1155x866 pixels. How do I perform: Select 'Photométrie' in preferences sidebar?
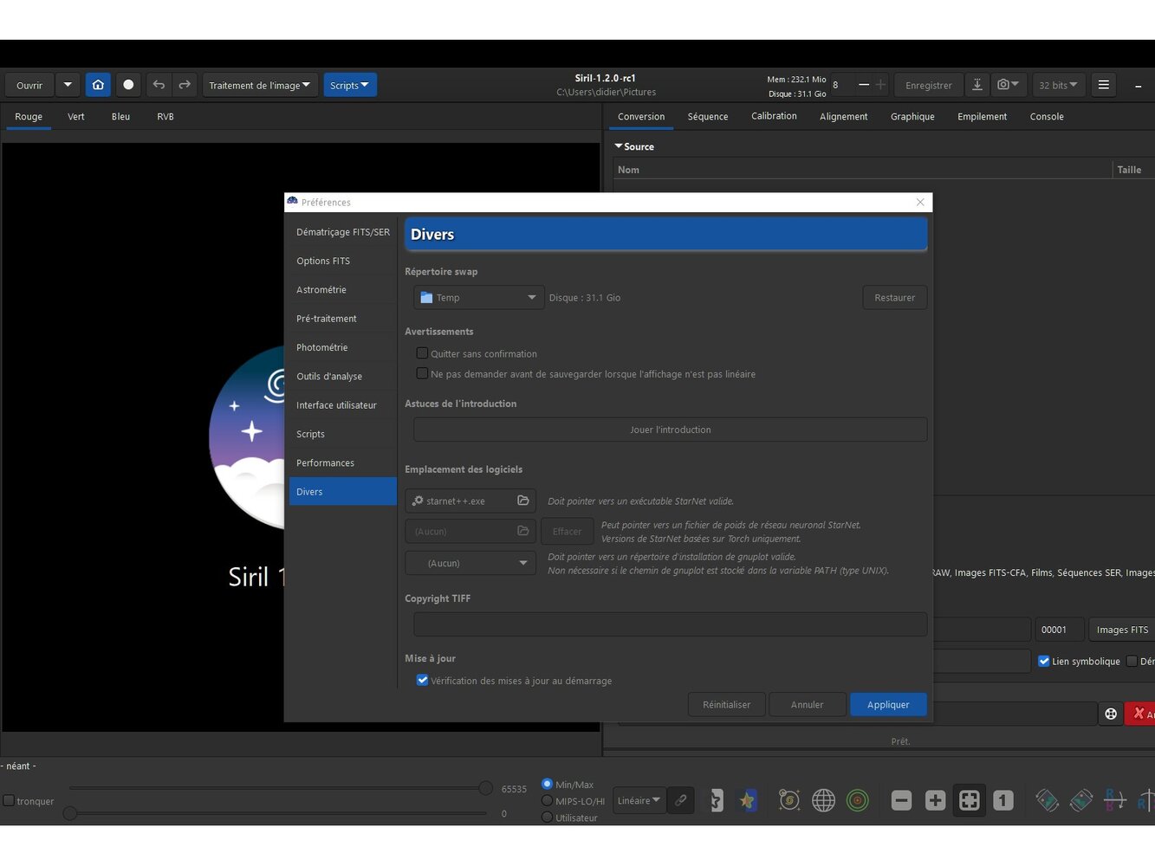click(x=342, y=347)
